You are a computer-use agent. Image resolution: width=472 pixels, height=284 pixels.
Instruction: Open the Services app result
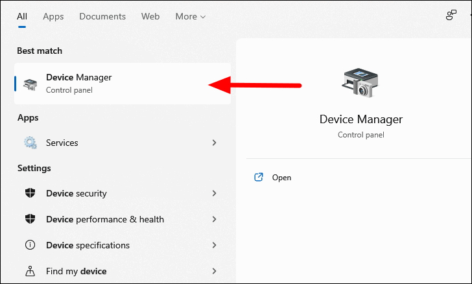pyautogui.click(x=123, y=143)
